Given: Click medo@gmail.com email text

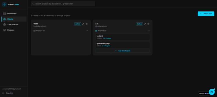Looking at the screenshot, I should (40, 26).
